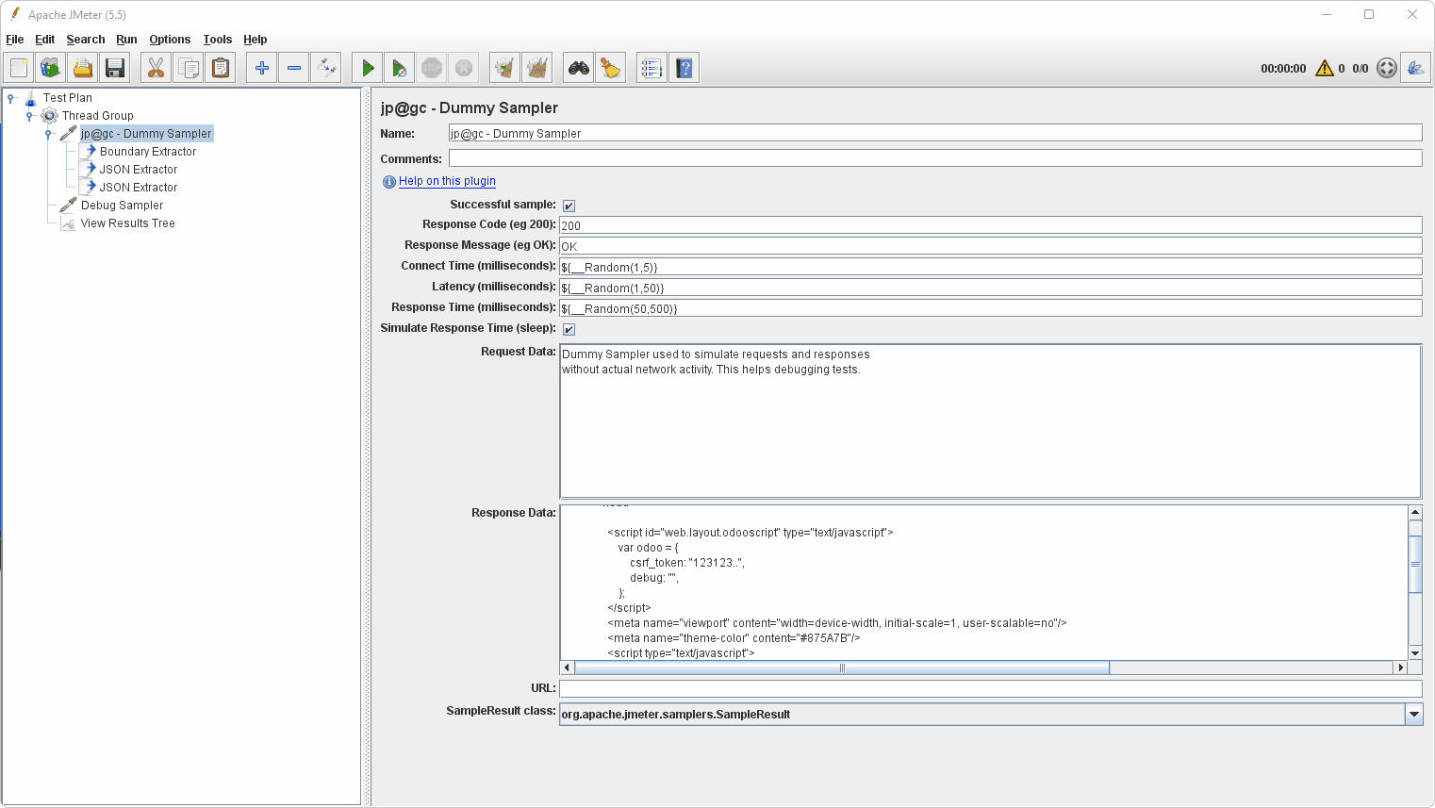Click the Response Code field

[990, 225]
